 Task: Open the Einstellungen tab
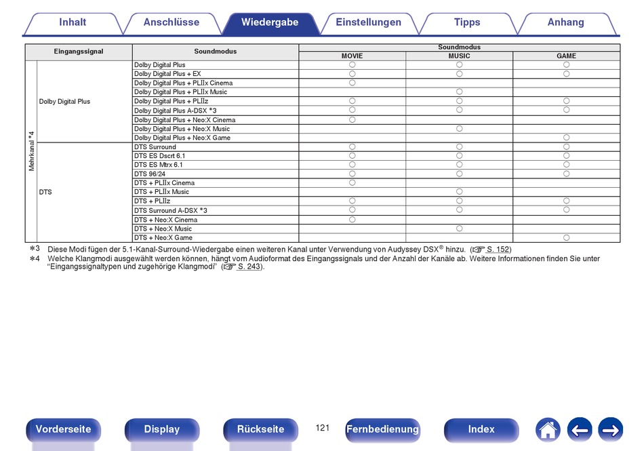tap(368, 23)
